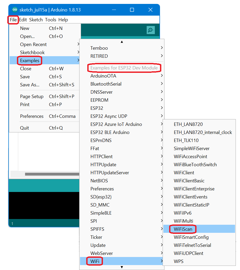This screenshot has height=270, width=240.
Task: Choose New from the File menu
Action: pos(45,28)
